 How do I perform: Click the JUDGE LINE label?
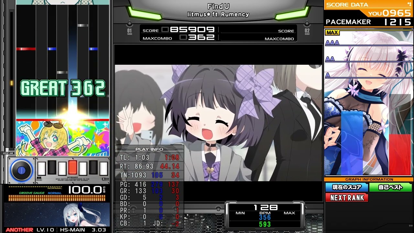pyautogui.click(x=7, y=153)
